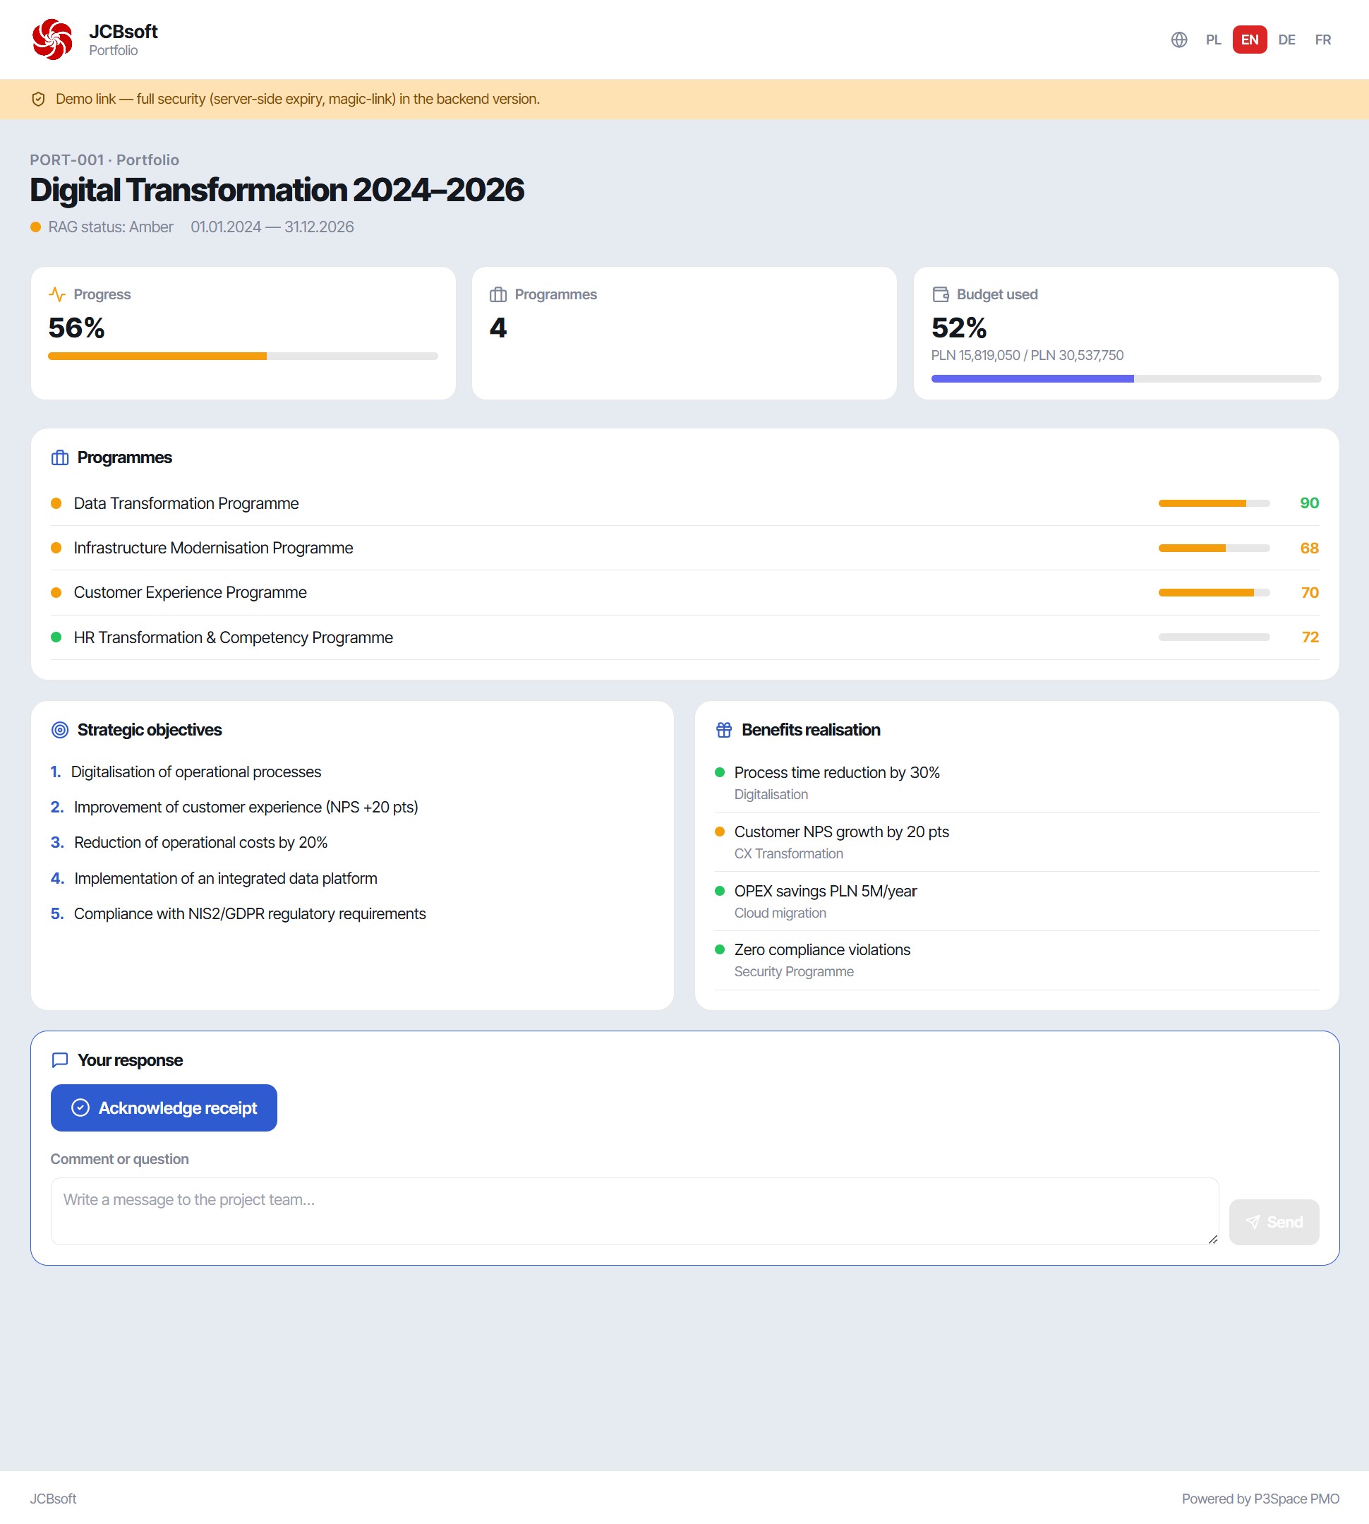
Task: Open the Data Transformation Programme row
Action: tap(684, 503)
